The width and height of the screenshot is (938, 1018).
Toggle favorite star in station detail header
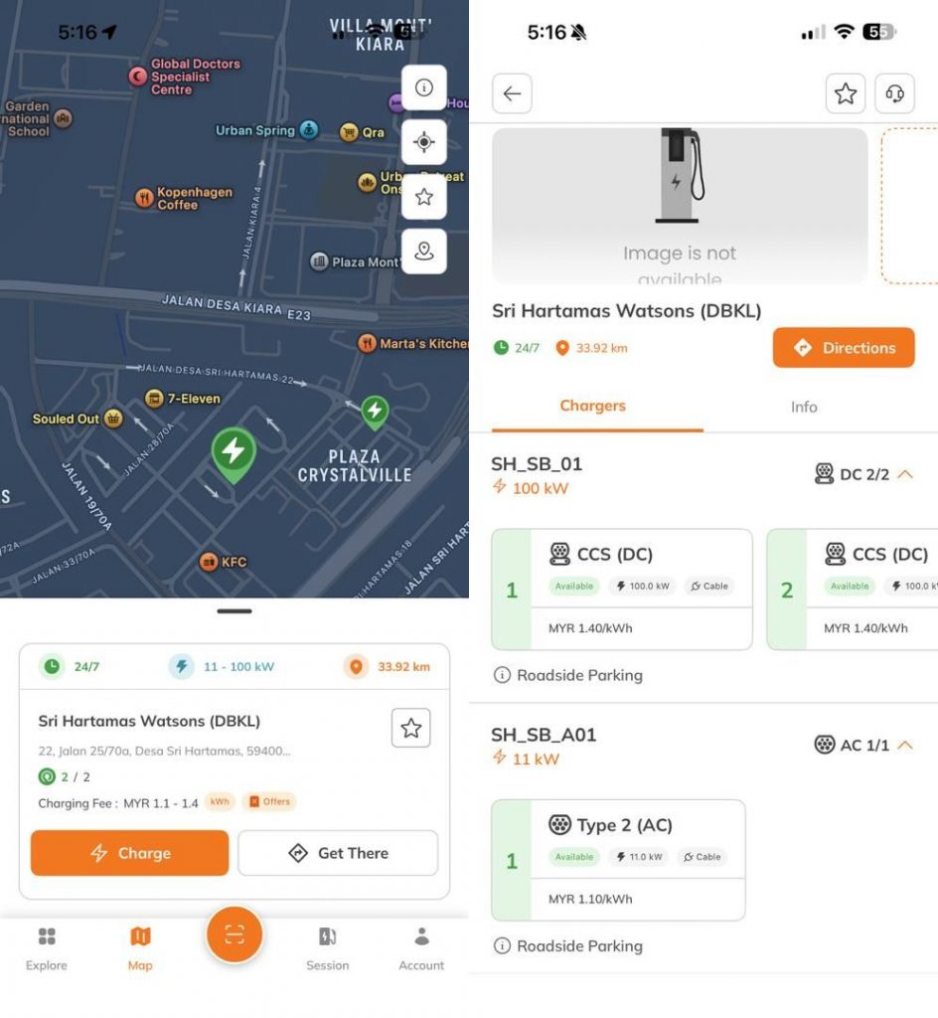[x=846, y=93]
